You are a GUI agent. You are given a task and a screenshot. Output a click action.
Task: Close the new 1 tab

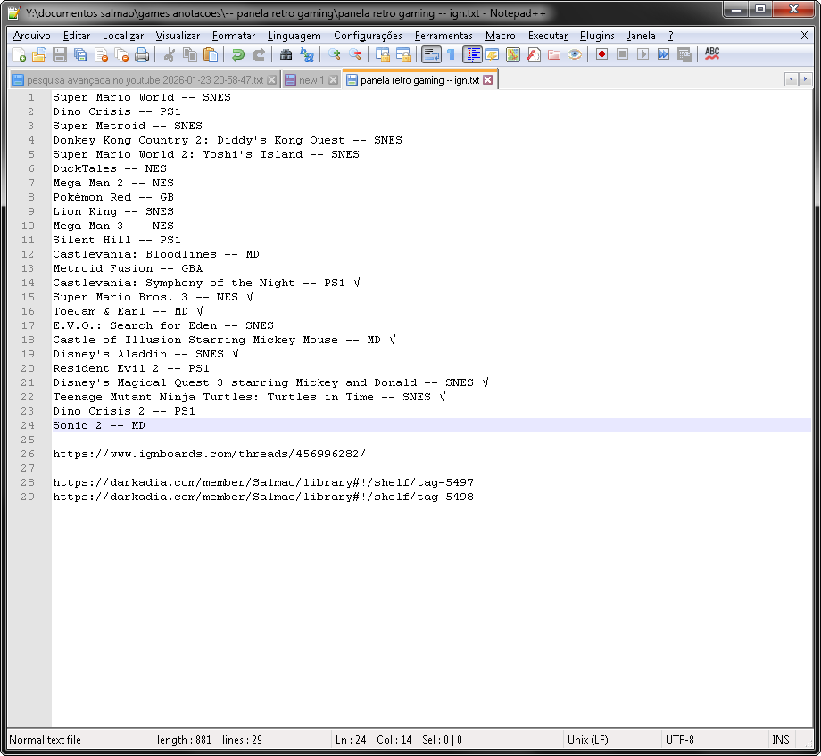click(x=333, y=80)
